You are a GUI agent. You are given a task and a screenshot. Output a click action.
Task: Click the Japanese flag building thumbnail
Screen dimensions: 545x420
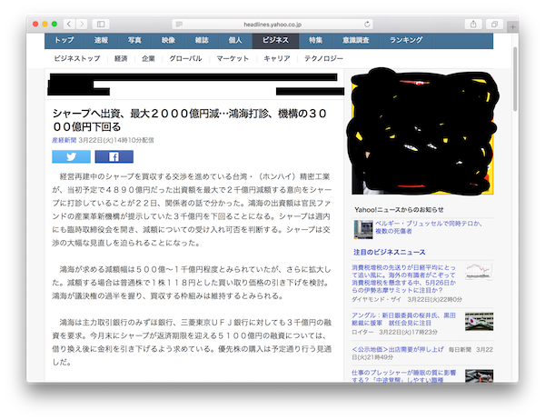point(480,322)
